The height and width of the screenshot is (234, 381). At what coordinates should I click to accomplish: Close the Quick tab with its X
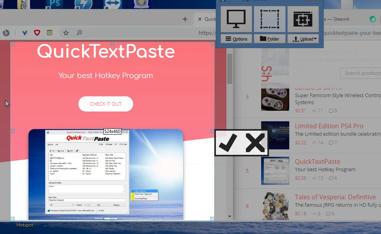tap(200, 19)
